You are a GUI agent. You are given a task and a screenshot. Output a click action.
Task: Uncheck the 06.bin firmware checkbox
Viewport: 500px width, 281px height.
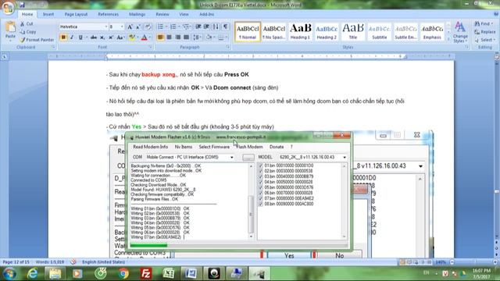(x=260, y=193)
